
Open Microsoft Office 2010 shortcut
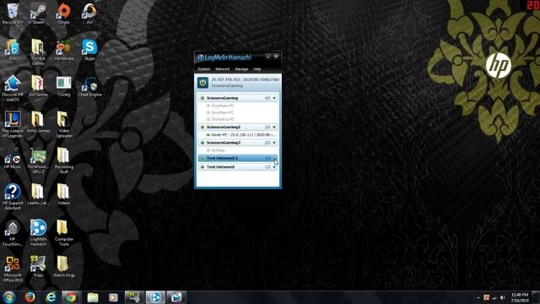13,269
